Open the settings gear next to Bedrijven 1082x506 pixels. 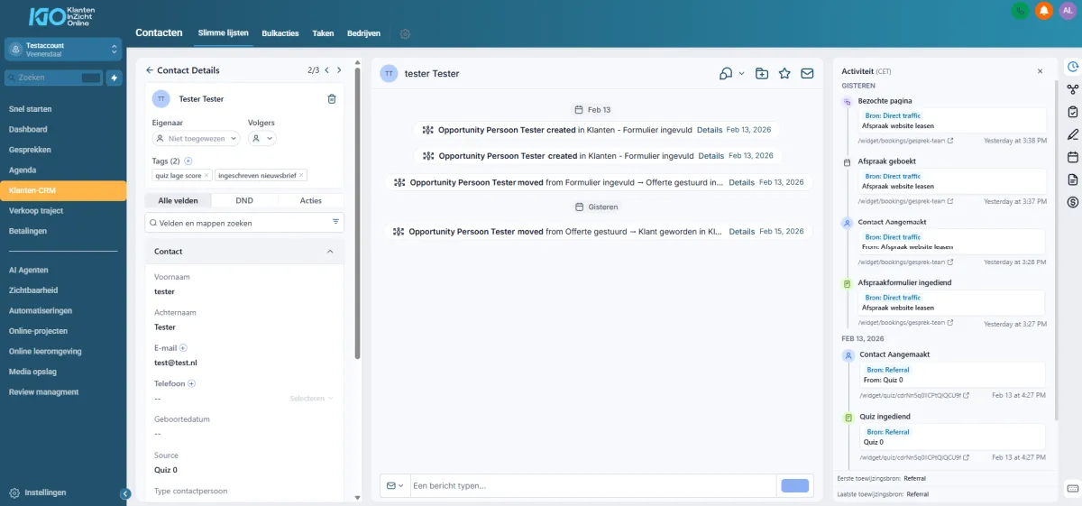point(405,33)
